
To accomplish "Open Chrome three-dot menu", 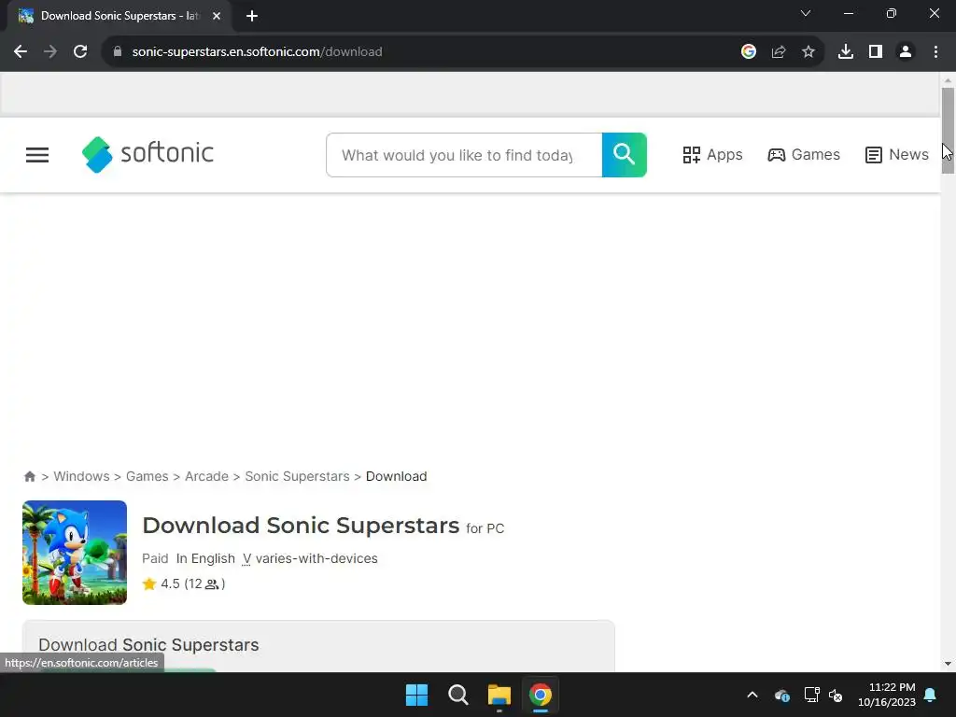I will pyautogui.click(x=935, y=52).
